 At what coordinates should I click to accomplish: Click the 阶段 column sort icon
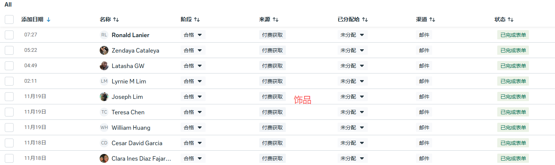tap(197, 19)
